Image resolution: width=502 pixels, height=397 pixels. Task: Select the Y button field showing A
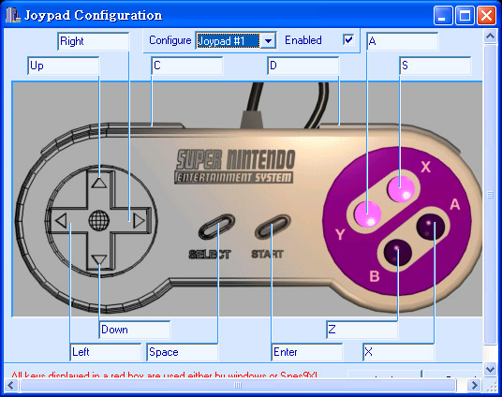pyautogui.click(x=402, y=41)
